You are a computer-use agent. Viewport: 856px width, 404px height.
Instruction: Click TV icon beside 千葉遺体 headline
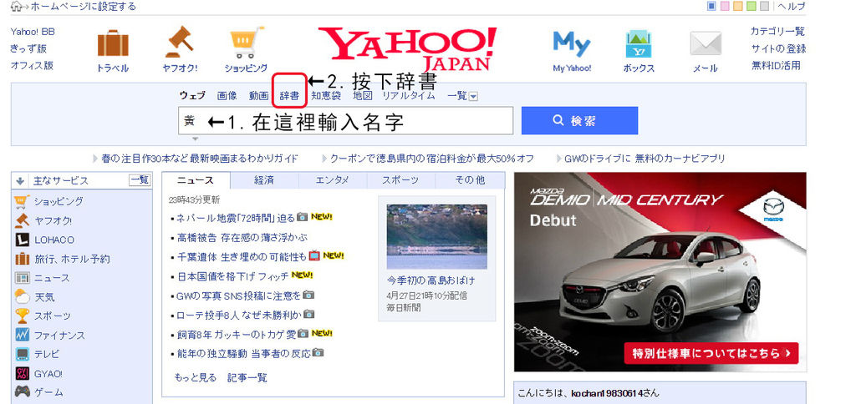click(x=314, y=255)
